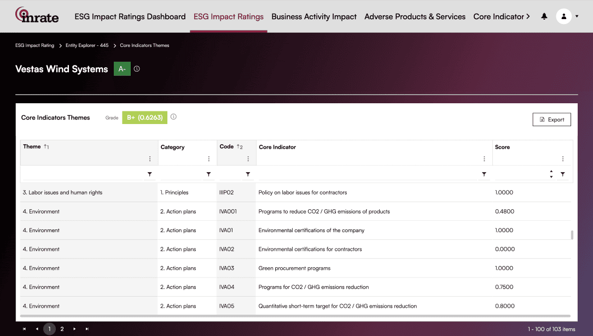Screen dimensions: 593x336
Task: Click the vertical table scrollbar thumb
Action: click(572, 235)
